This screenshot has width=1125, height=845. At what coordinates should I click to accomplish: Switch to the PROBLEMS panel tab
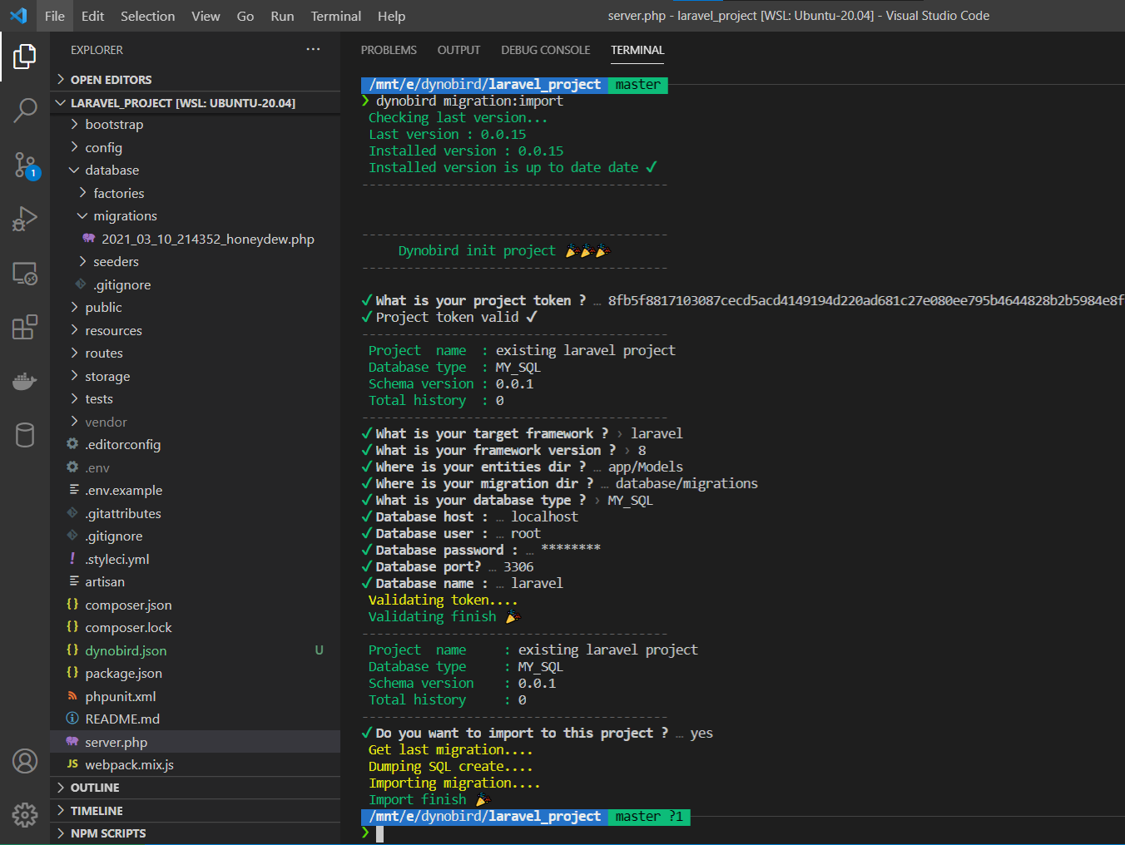coord(389,50)
